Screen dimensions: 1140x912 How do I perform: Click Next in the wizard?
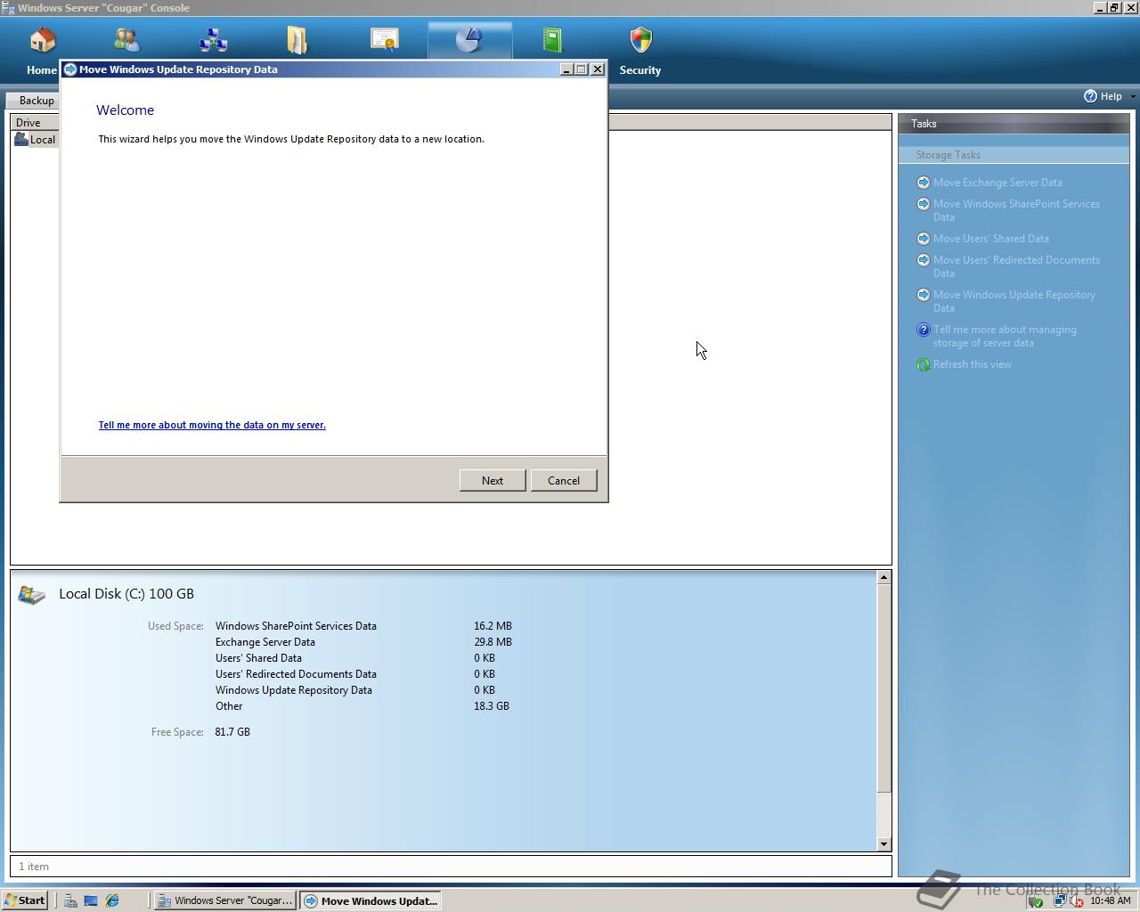tap(493, 480)
